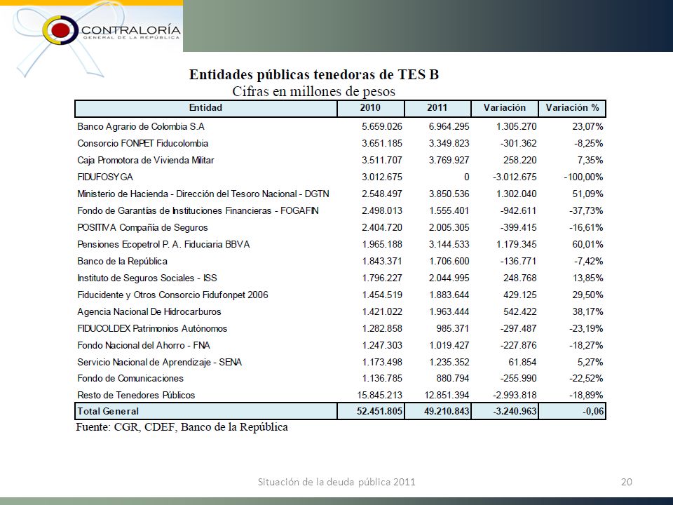Select the 'Variación' column header
Viewport: 673px width, 505px height.
point(505,108)
